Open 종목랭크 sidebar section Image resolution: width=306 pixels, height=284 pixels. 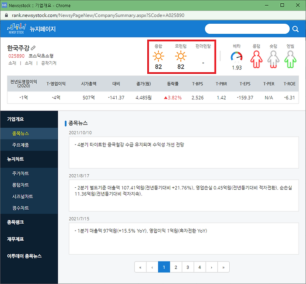click(x=29, y=222)
